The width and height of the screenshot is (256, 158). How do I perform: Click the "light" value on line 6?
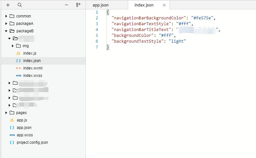coord(177,41)
